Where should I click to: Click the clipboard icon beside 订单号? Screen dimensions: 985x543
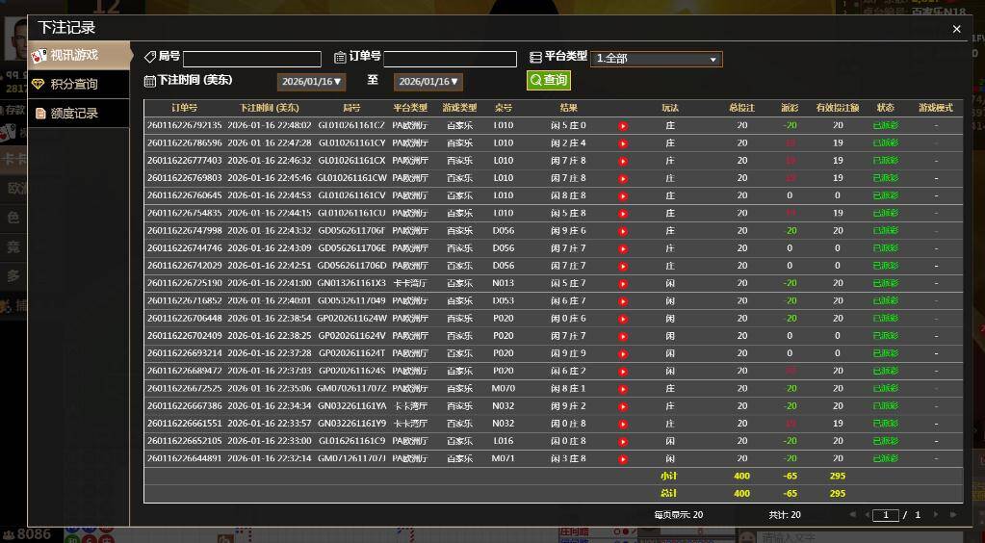(x=340, y=58)
